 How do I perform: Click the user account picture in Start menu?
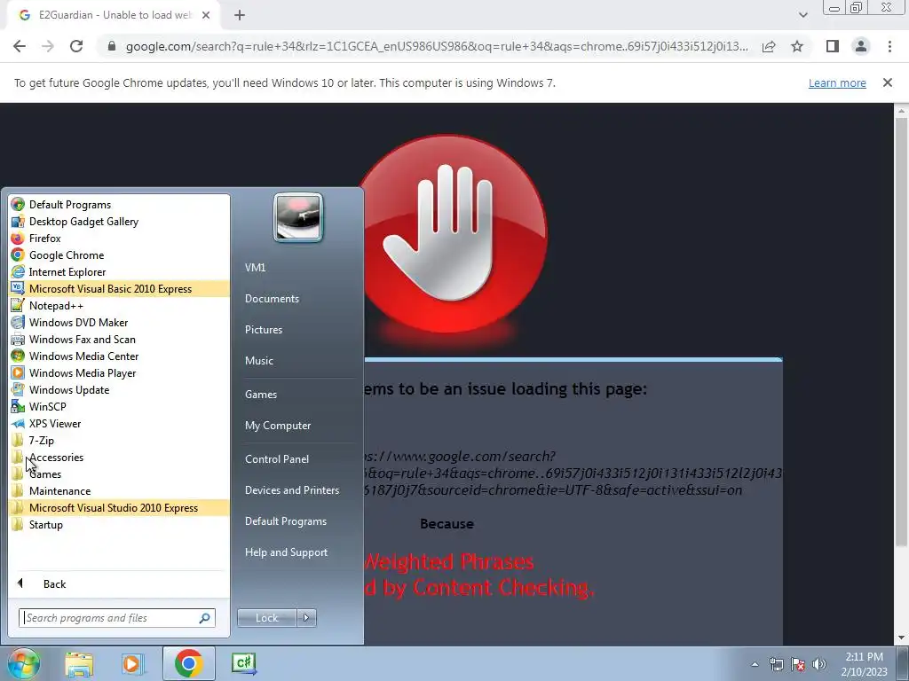[x=298, y=217]
